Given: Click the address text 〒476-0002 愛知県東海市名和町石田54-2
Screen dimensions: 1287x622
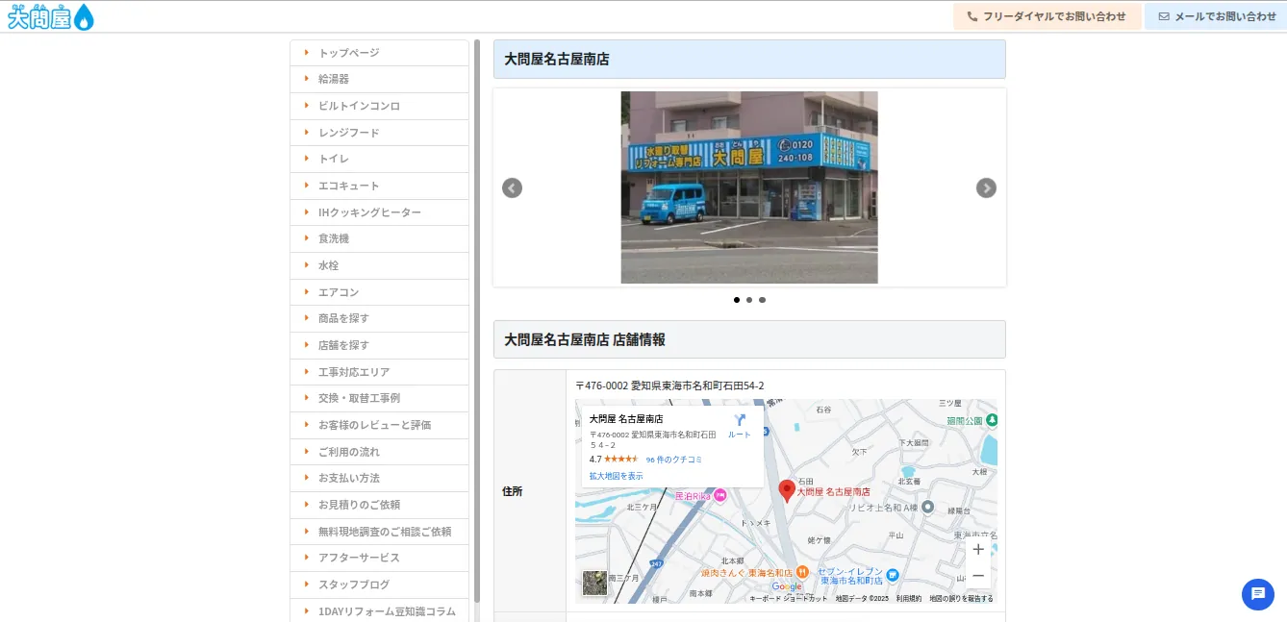Looking at the screenshot, I should (669, 386).
